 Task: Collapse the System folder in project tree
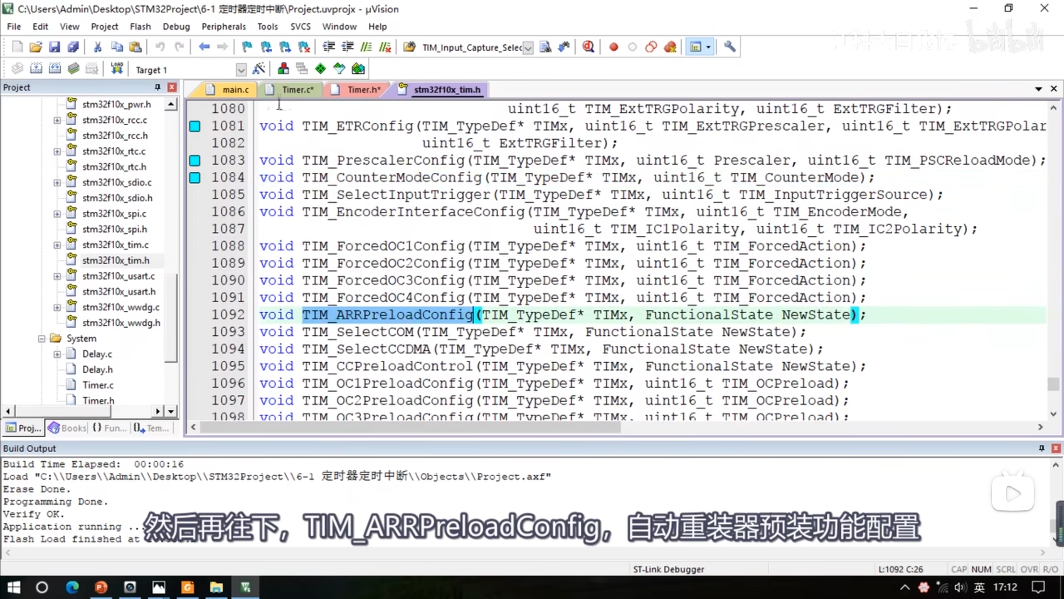[42, 339]
